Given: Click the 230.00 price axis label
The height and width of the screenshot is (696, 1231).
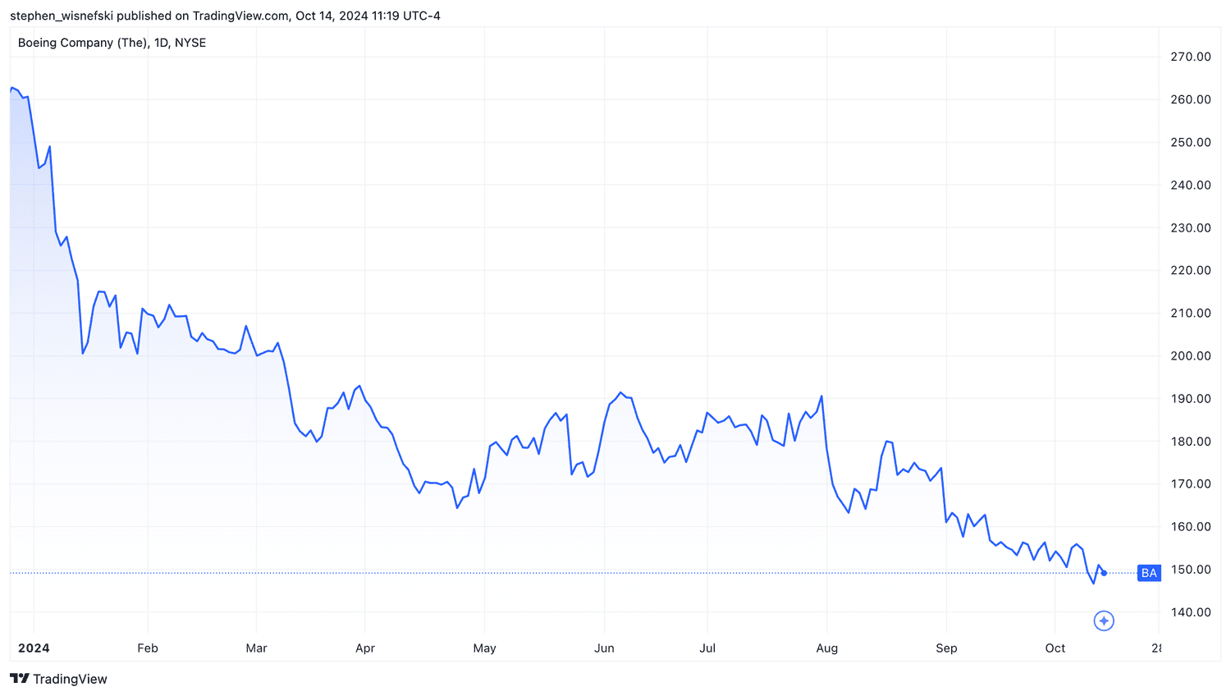Looking at the screenshot, I should point(1190,227).
